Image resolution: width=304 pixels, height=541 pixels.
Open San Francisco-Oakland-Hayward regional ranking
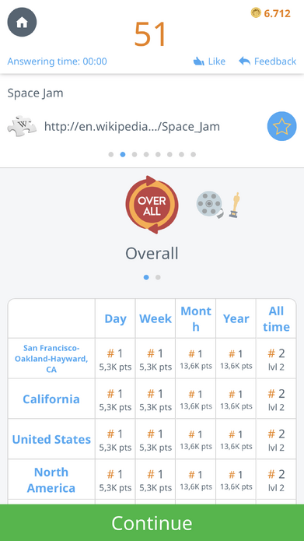[x=51, y=359]
